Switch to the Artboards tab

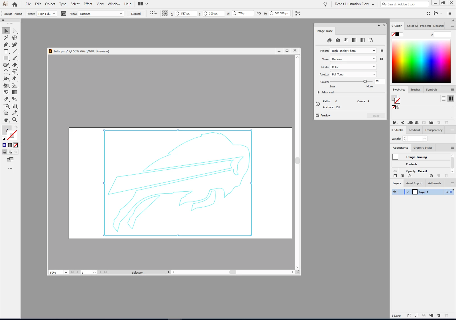point(435,183)
